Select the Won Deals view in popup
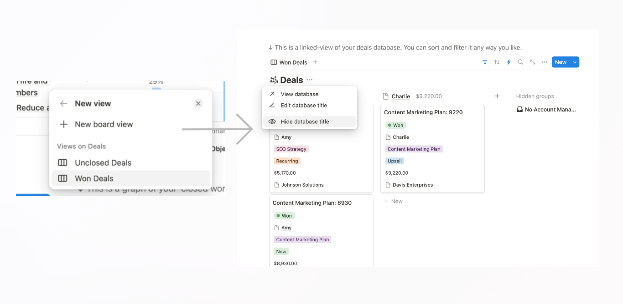The height and width of the screenshot is (304, 623). coord(130,178)
